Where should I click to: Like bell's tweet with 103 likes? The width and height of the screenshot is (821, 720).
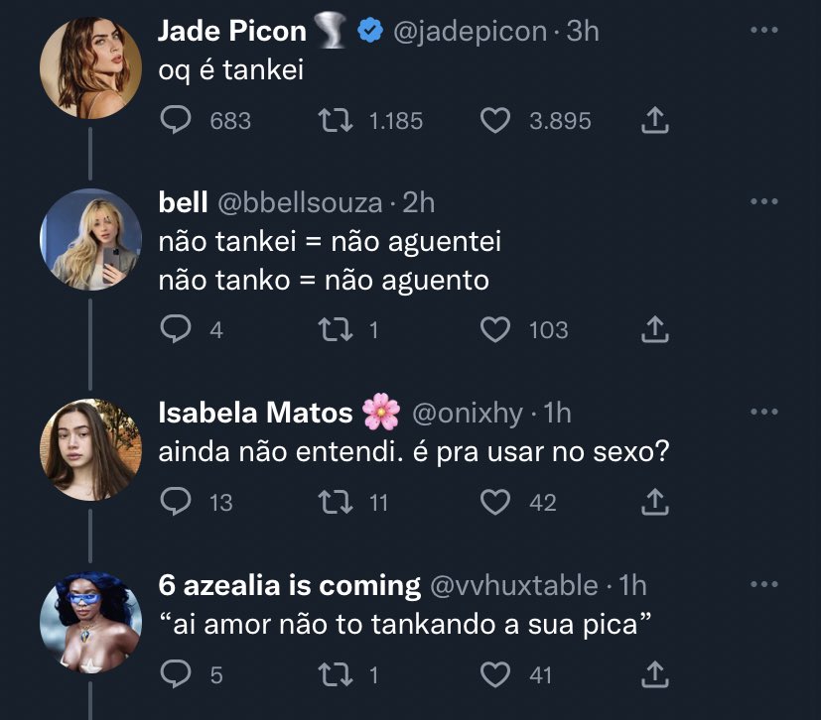tap(494, 329)
